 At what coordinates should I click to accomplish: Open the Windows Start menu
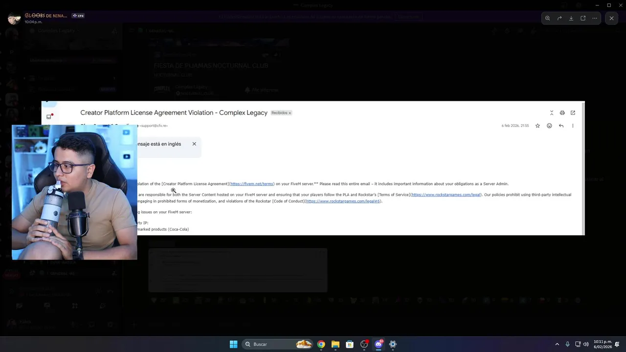[233, 344]
